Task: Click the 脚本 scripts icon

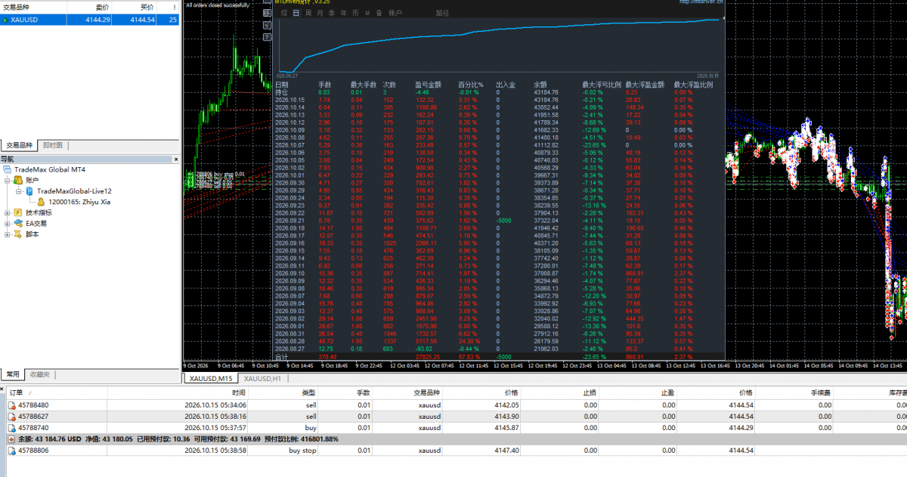Action: click(x=18, y=234)
